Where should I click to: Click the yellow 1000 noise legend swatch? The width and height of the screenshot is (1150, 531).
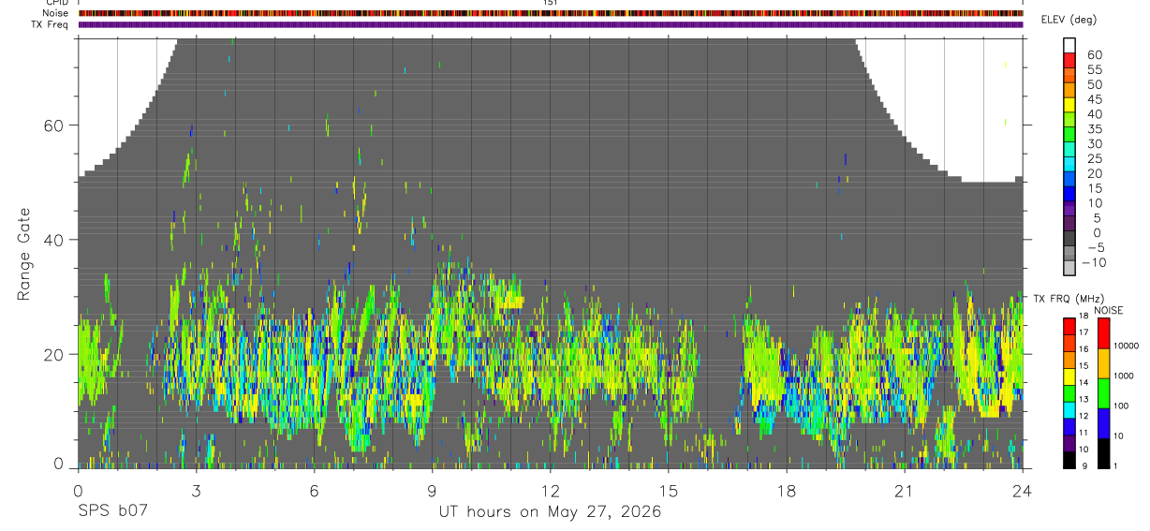tap(1103, 363)
